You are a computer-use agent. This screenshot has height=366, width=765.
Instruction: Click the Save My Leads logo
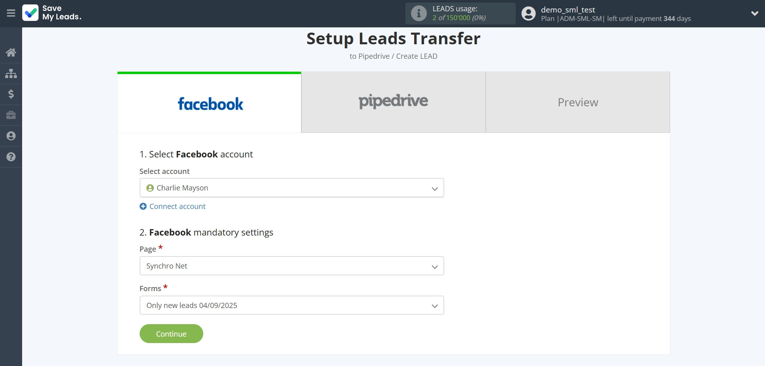tap(52, 13)
